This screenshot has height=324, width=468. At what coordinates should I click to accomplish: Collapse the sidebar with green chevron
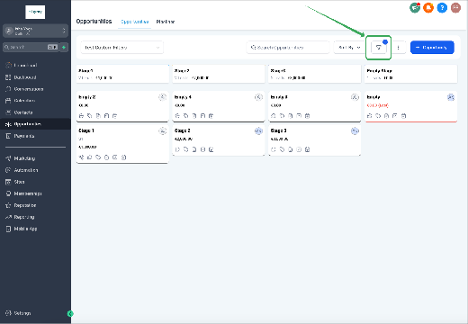(70, 313)
